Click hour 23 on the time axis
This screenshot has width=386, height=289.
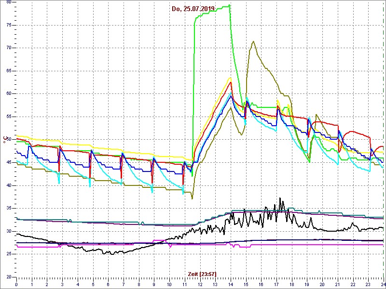click(368, 284)
